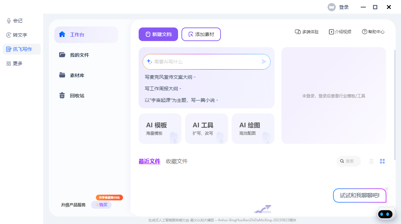Screen dimensions: 401x224
Task: Switch file display to list view
Action: pos(371,161)
